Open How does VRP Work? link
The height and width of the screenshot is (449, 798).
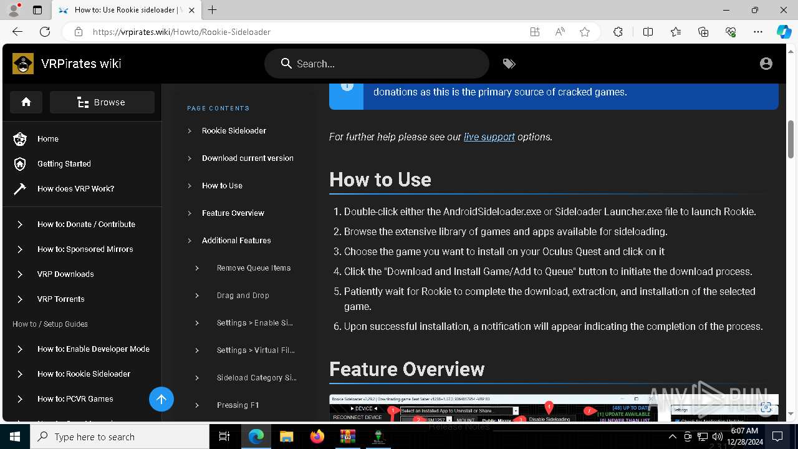click(75, 188)
